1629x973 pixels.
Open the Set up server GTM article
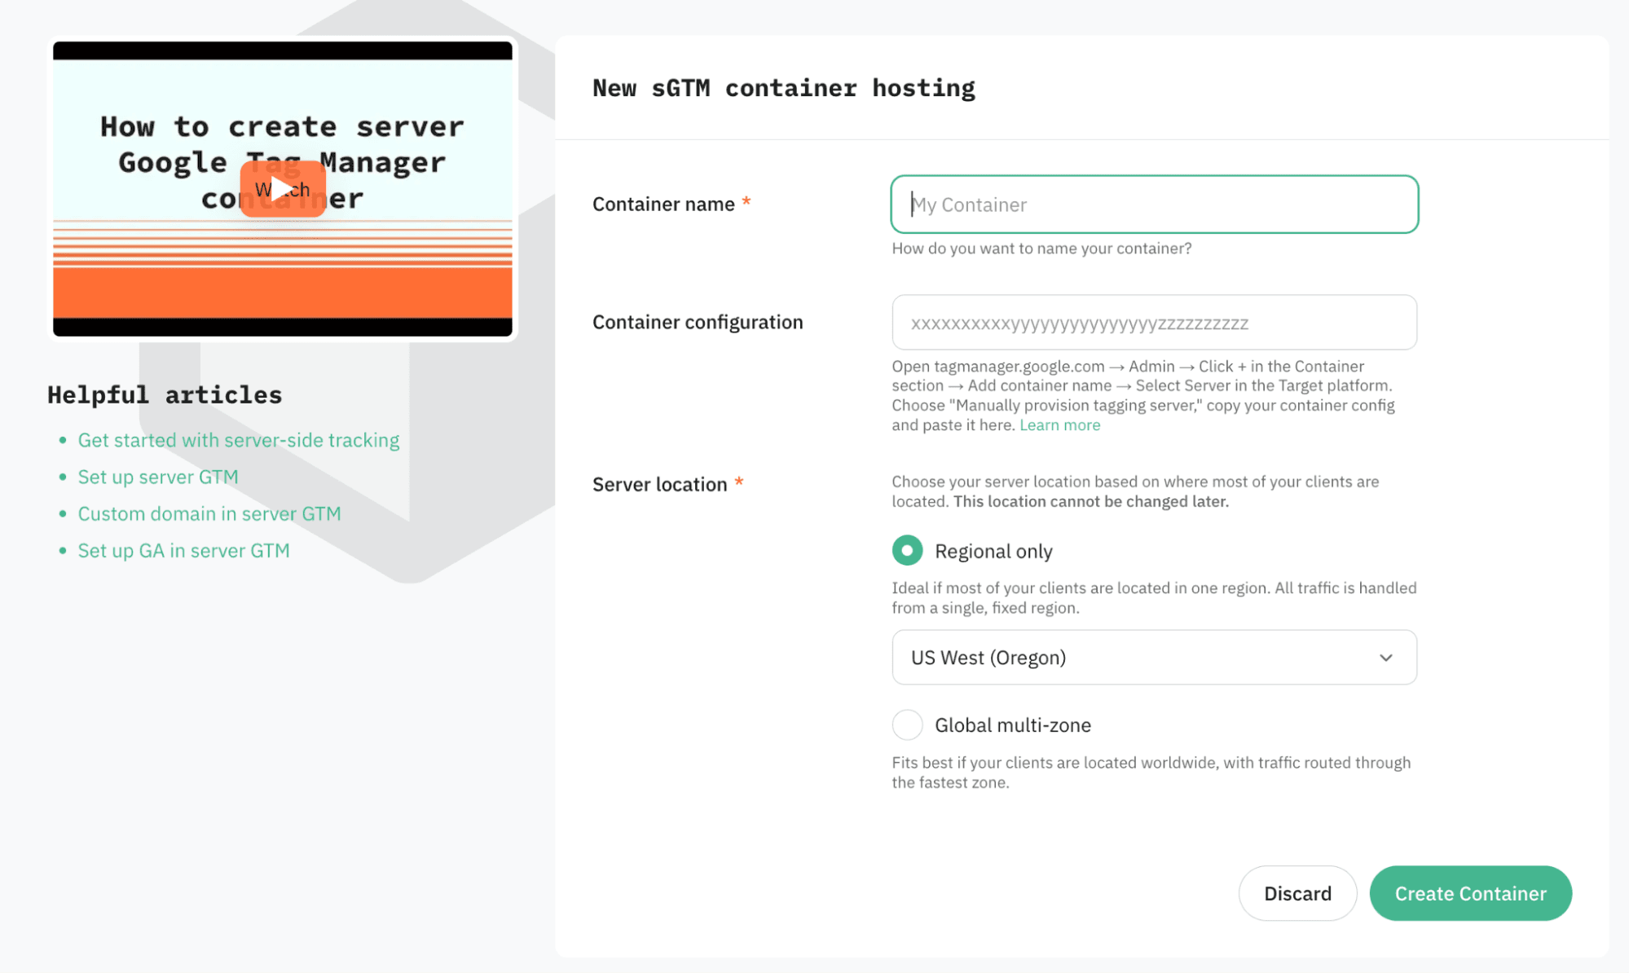(158, 477)
